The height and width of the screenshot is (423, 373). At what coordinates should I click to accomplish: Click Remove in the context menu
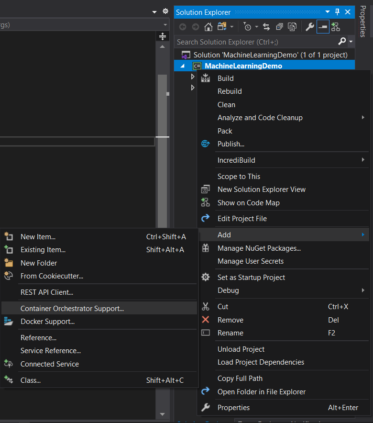point(284,320)
